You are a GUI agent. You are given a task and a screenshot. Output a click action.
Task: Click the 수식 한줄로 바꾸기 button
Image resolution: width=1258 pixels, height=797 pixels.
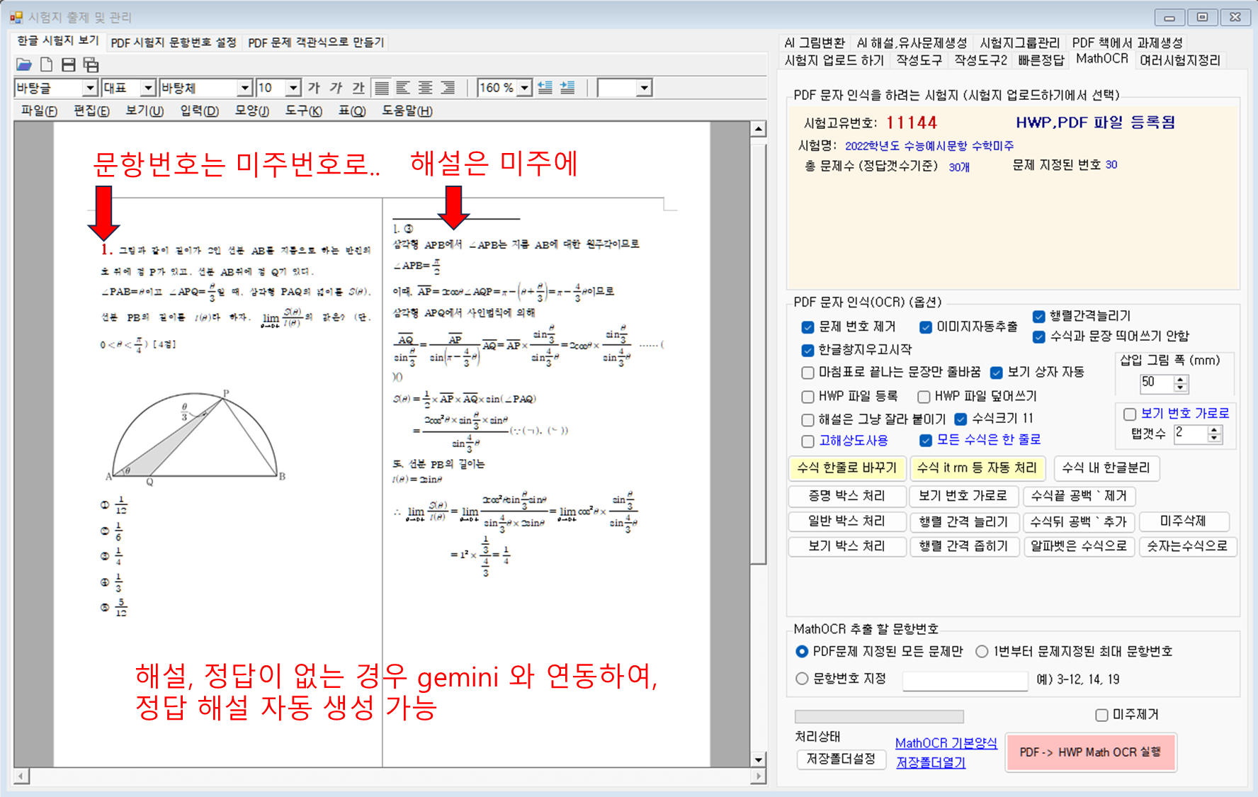click(x=847, y=468)
